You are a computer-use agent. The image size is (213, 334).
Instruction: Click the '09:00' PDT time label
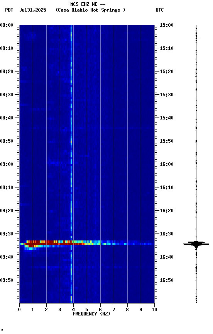click(x=7, y=164)
